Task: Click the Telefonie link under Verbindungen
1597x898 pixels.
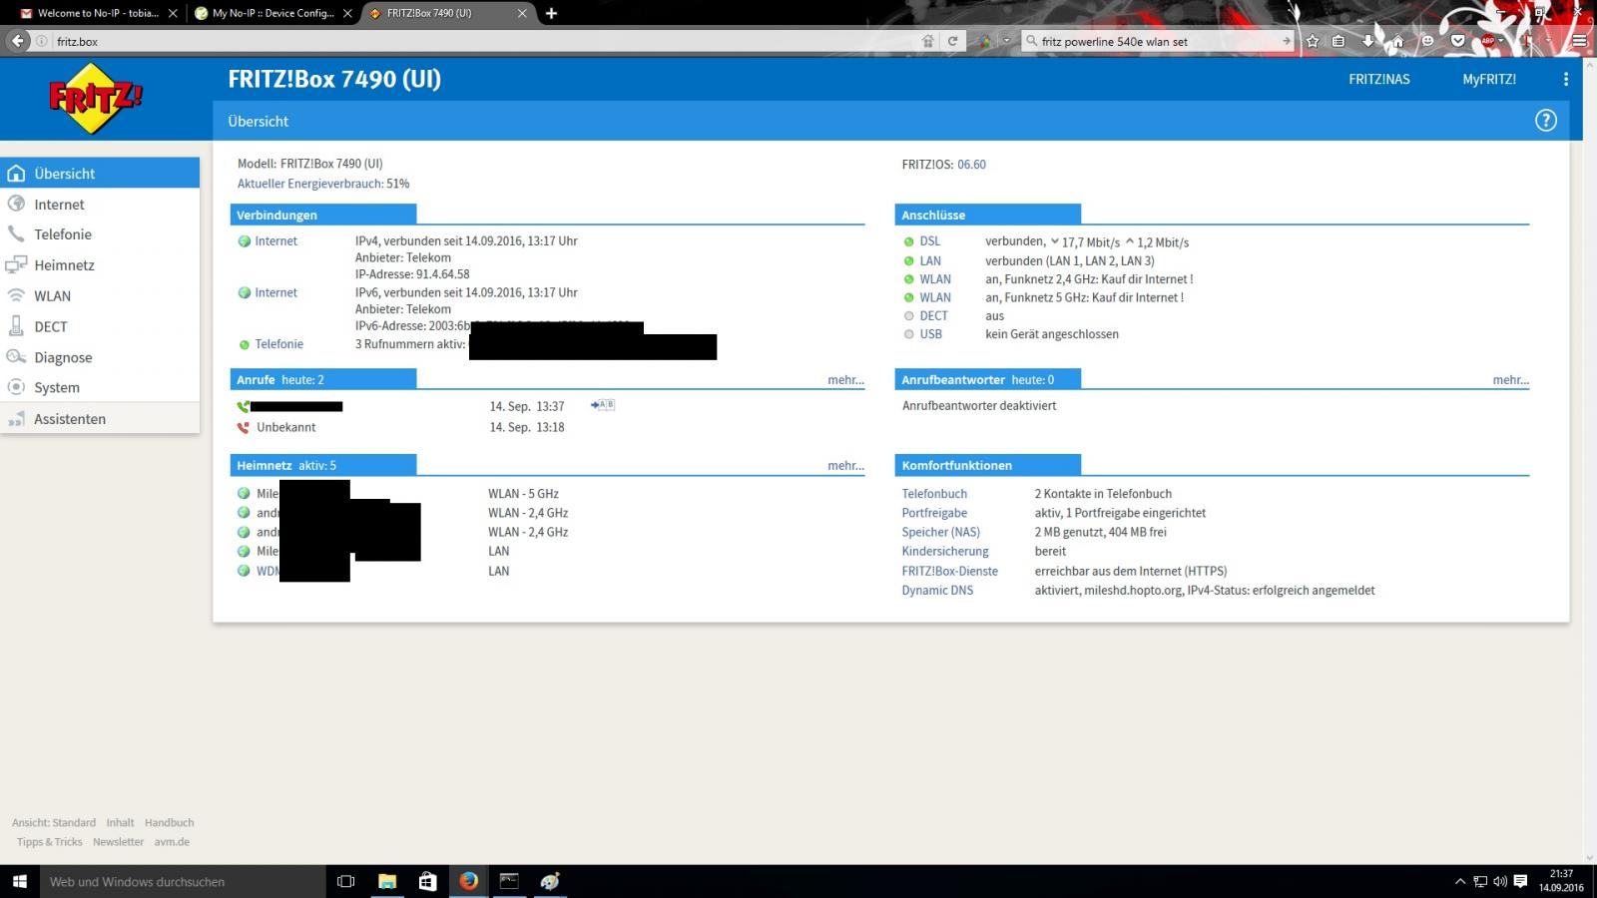Action: pos(278,344)
